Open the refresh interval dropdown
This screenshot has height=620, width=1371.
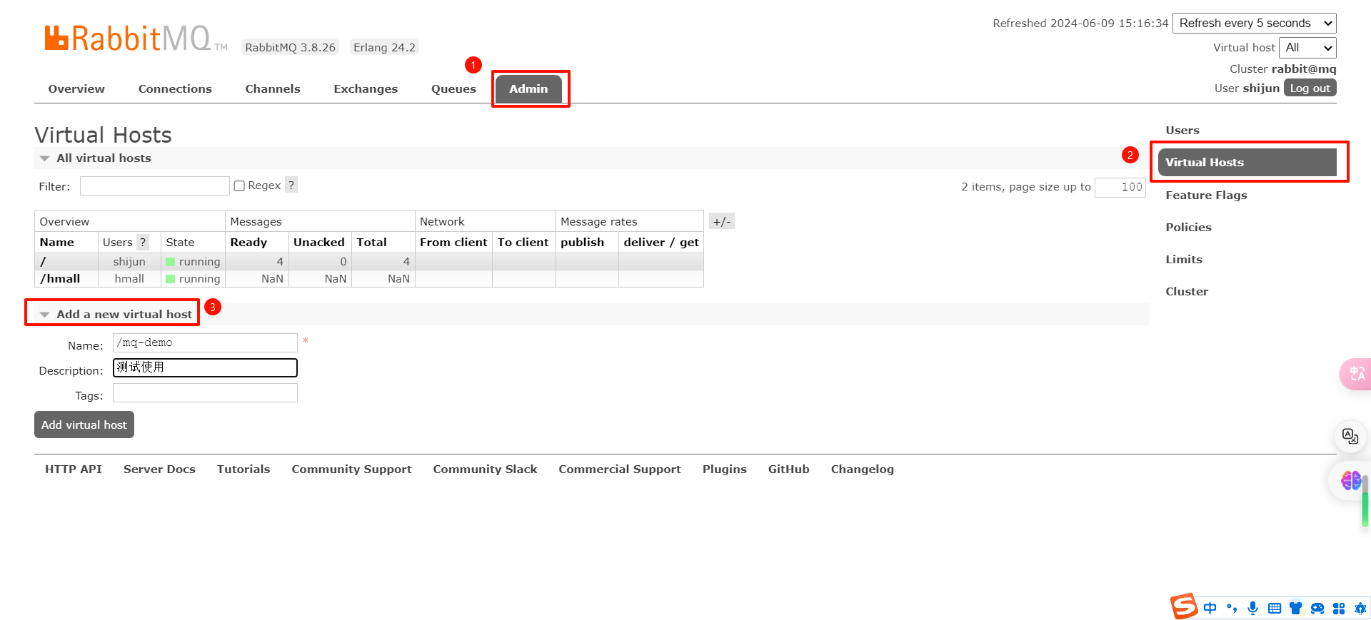[1255, 23]
